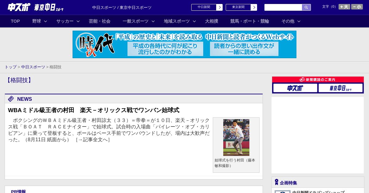Click the magnifier search button

pos(306,7)
